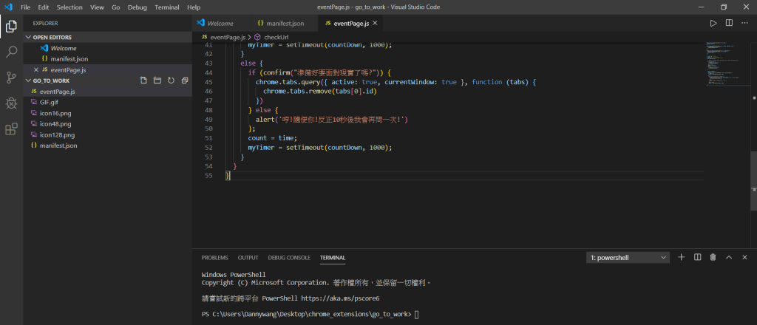The width and height of the screenshot is (757, 325).
Task: Refresh the explorer file list
Action: (171, 81)
